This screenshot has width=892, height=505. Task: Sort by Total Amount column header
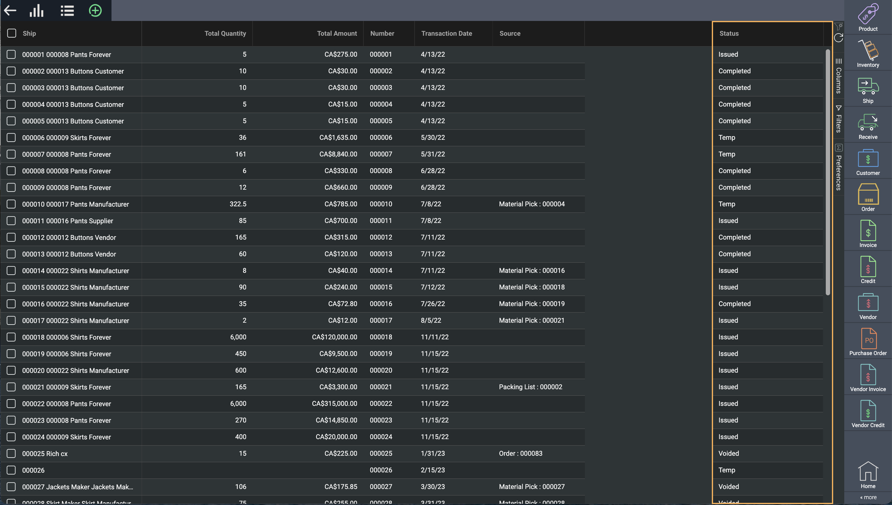(337, 33)
